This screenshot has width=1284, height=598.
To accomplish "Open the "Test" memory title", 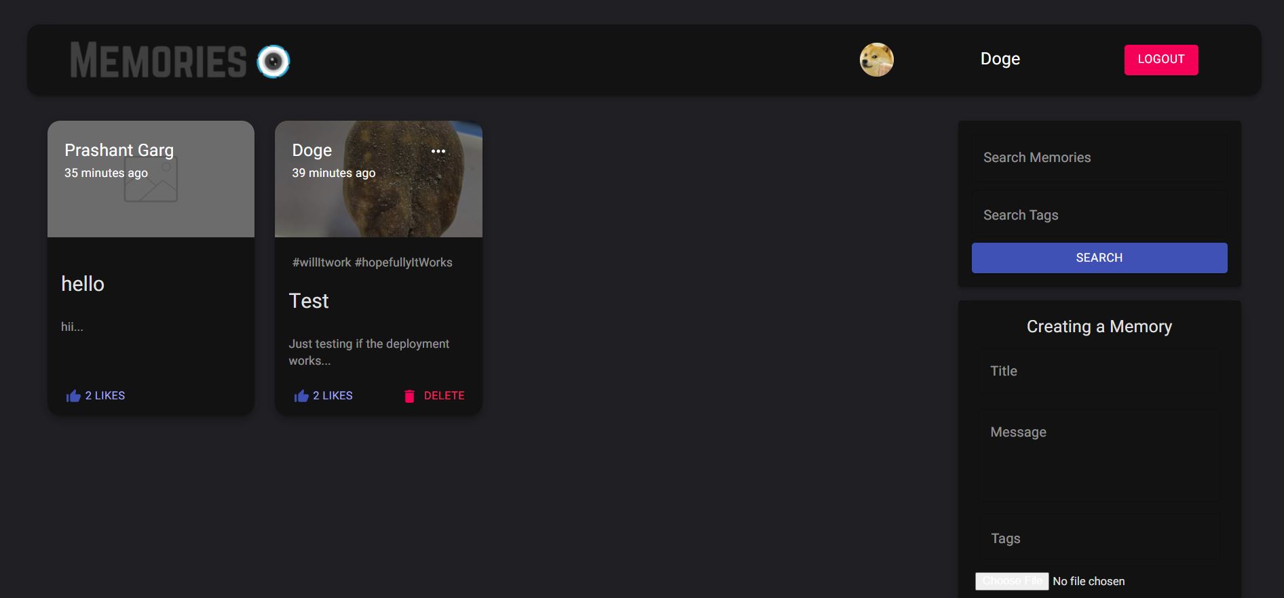I will 309,301.
